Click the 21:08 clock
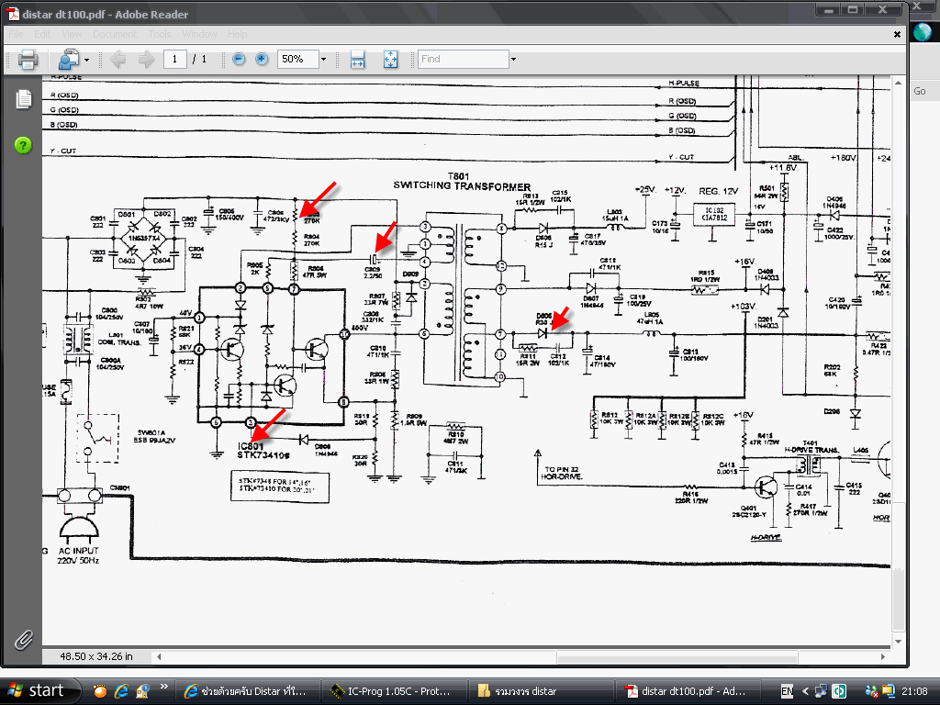Screen dimensions: 940x705 click(x=913, y=691)
